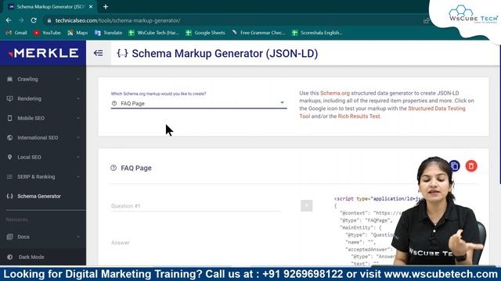Screen dimensions: 501x281
Task: Click the Docs book icon
Action: point(9,237)
